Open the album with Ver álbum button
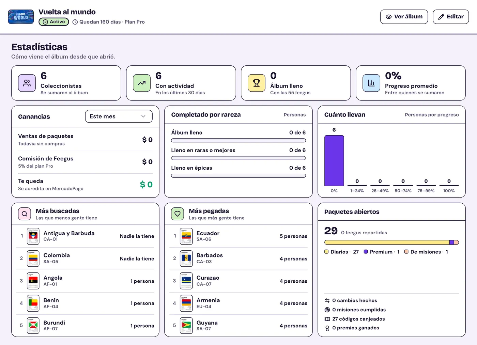The image size is (477, 345). click(x=404, y=17)
